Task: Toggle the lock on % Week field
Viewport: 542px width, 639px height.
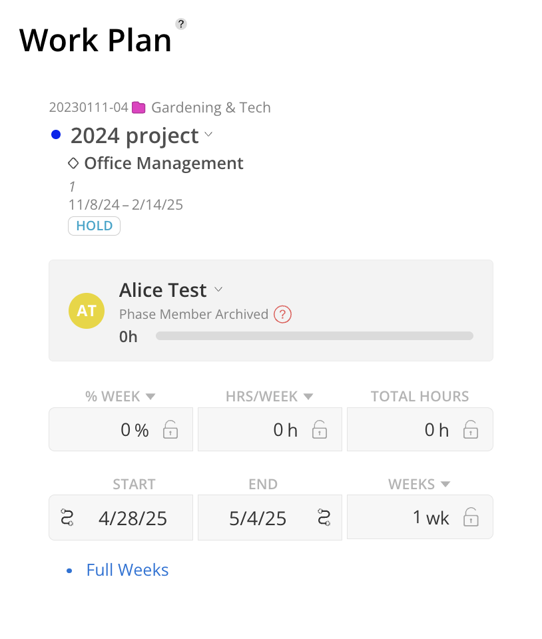Action: coord(170,430)
